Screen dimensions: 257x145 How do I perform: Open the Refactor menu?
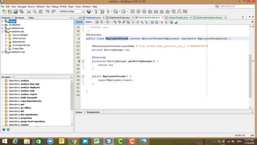click(41, 6)
